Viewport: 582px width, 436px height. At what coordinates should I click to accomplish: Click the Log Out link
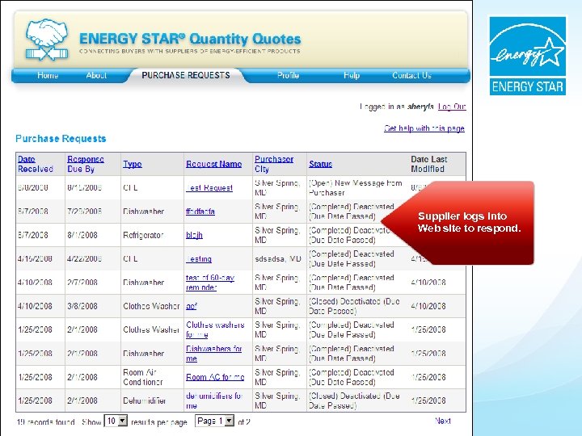click(452, 107)
